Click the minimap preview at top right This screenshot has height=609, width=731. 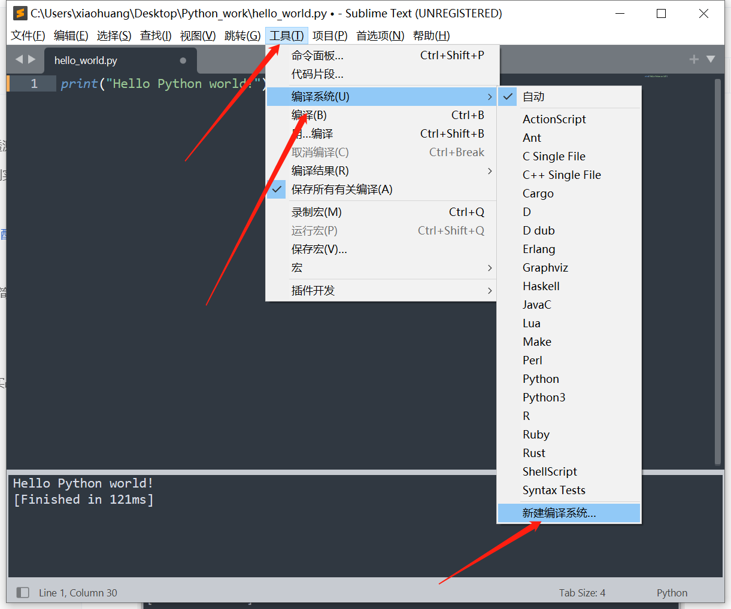(x=656, y=77)
